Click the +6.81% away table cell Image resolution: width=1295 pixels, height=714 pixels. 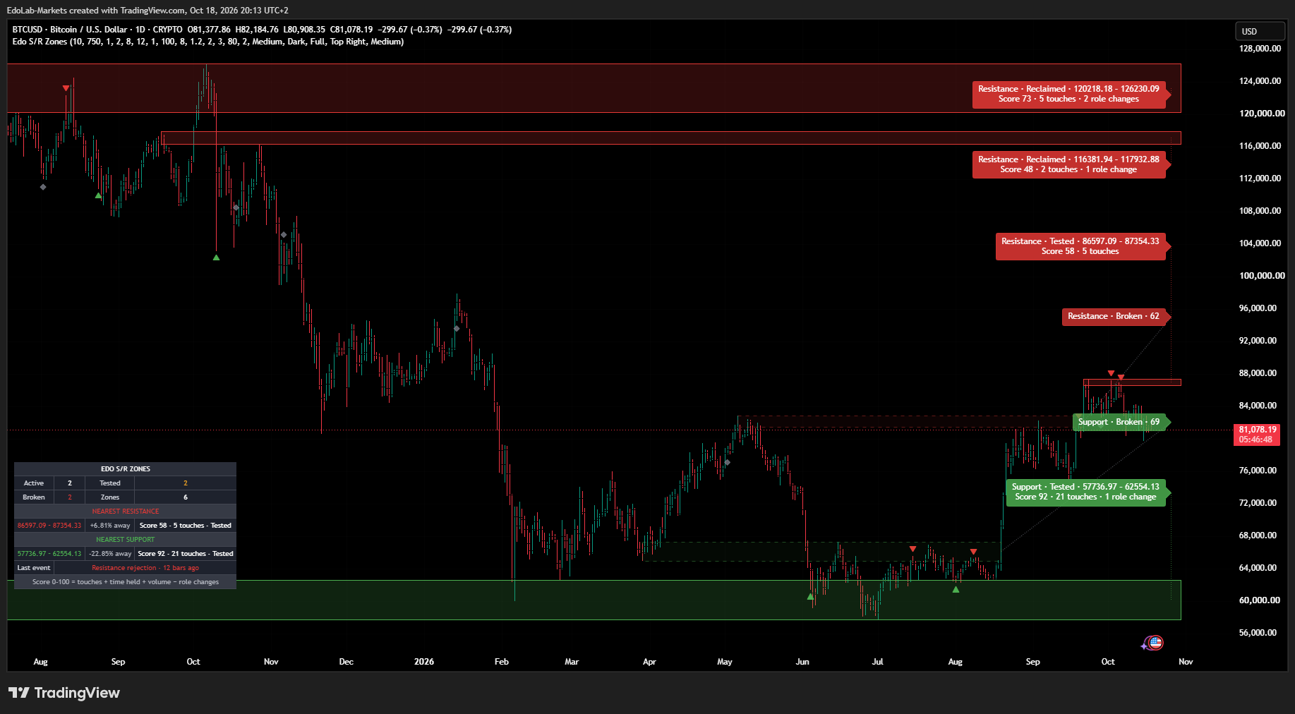pos(110,526)
